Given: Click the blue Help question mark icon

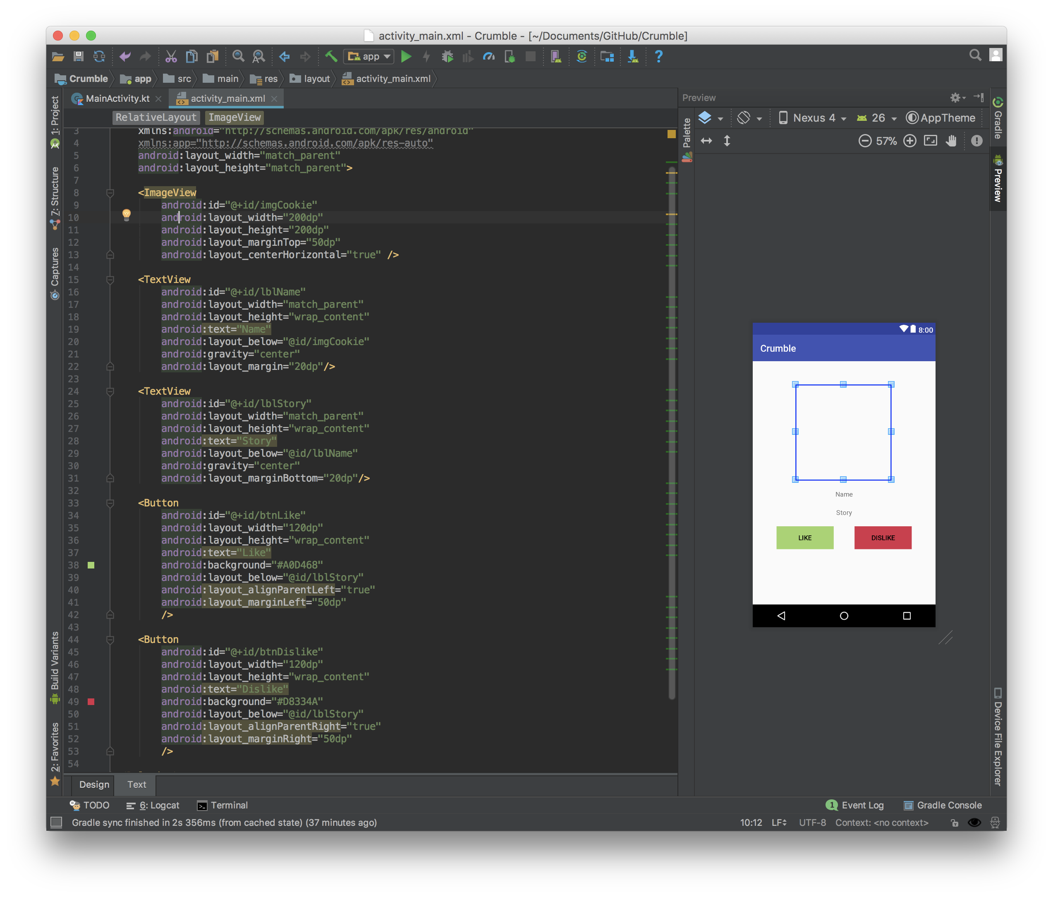Looking at the screenshot, I should click(658, 56).
